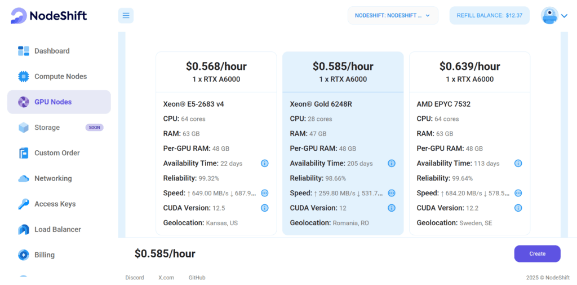
Task: Go to GPU Nodes menu item
Action: [x=59, y=102]
